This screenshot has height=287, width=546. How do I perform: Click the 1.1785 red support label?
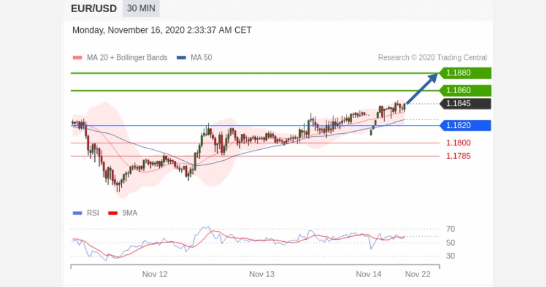tap(458, 156)
